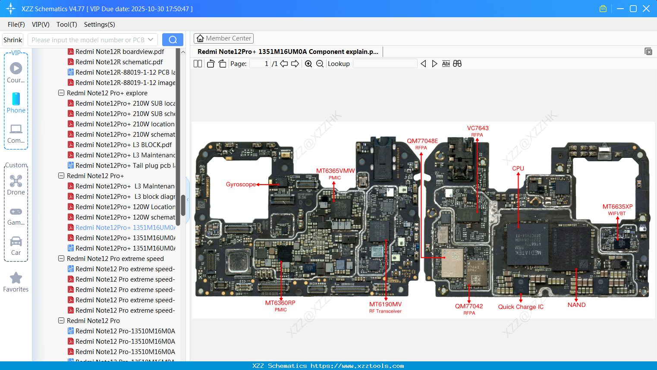This screenshot has height=370, width=657.
Task: Open Redmi Note12Pro+ L3 block diagram file
Action: pyautogui.click(x=121, y=196)
